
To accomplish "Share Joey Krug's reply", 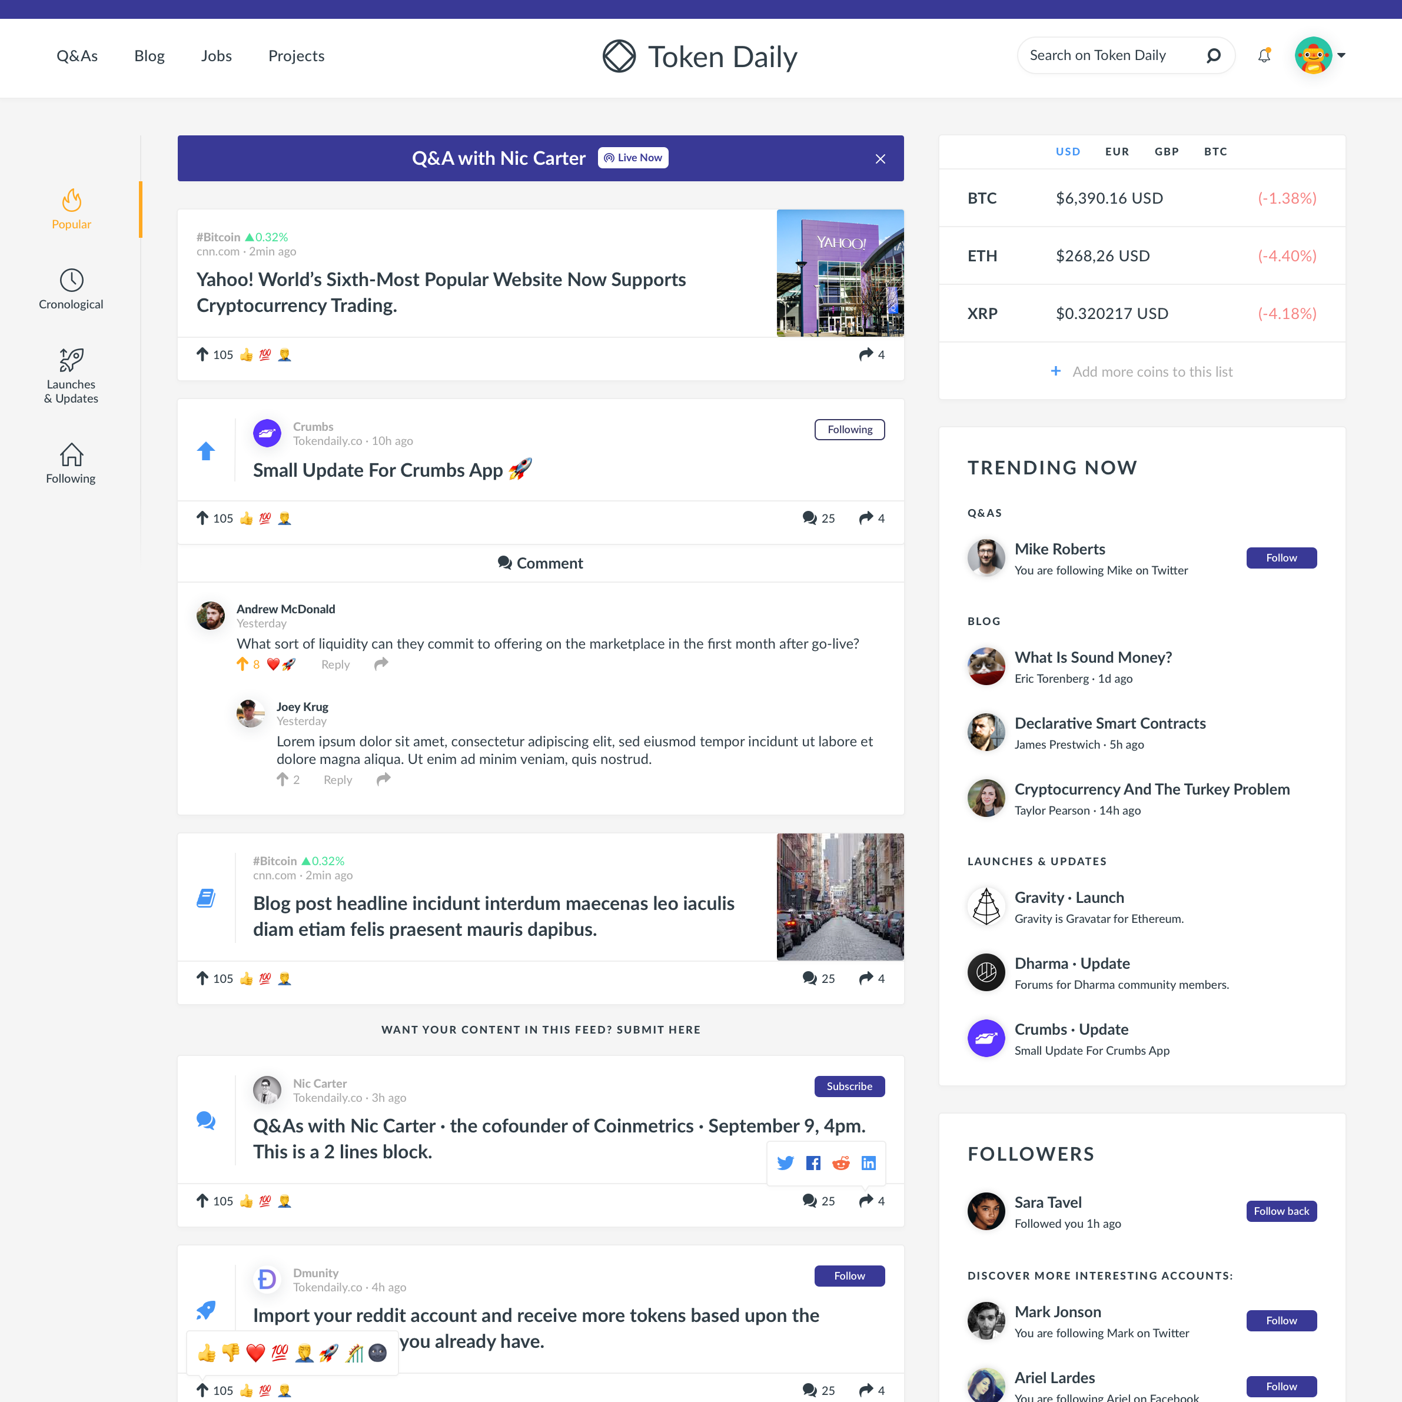I will point(384,779).
